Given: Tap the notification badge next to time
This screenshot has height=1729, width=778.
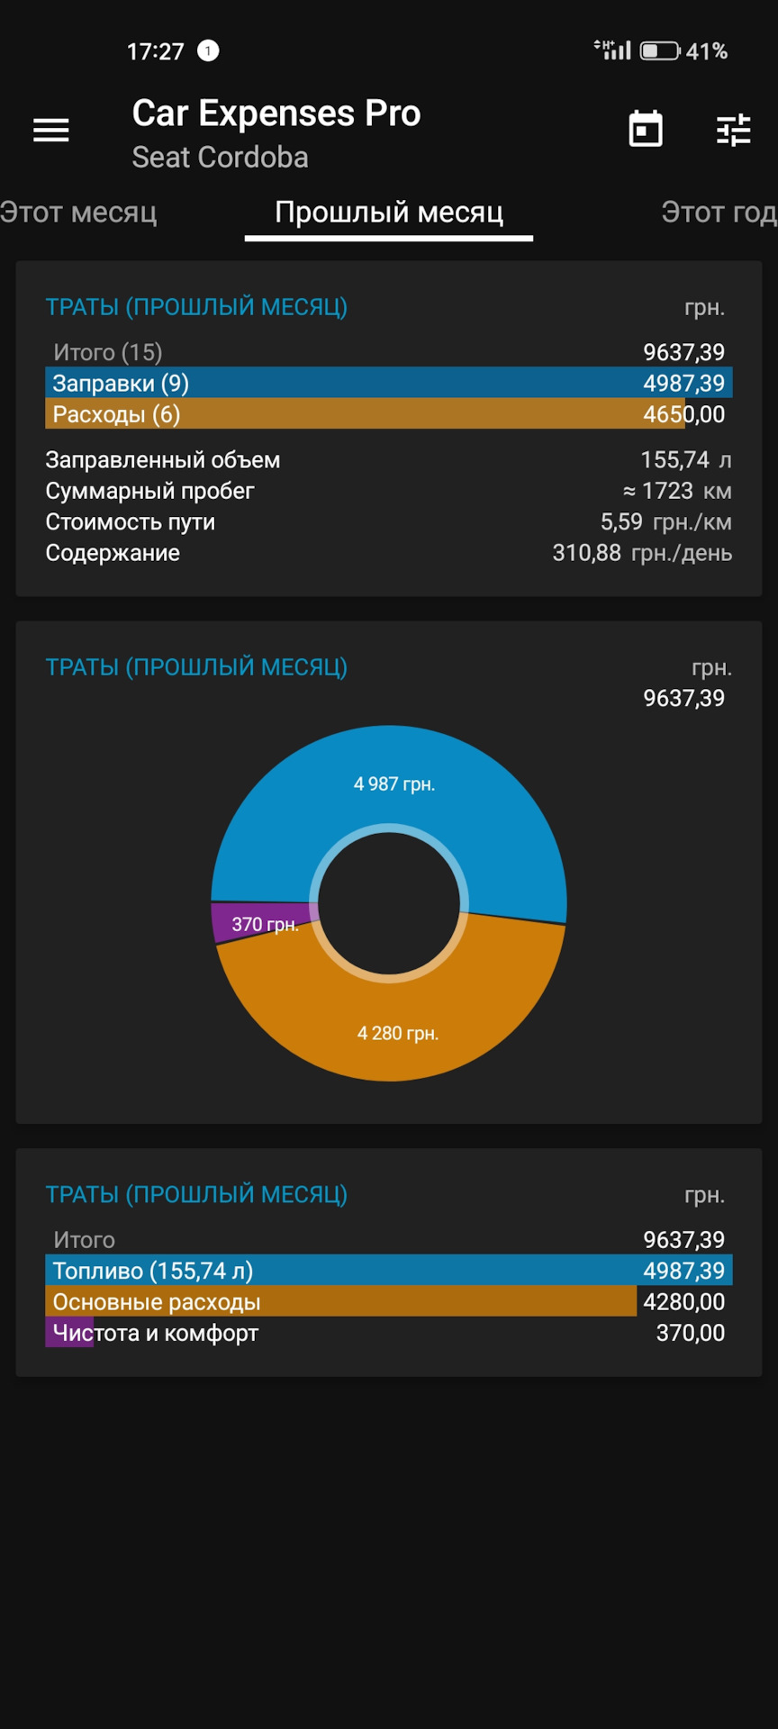Looking at the screenshot, I should 208,50.
